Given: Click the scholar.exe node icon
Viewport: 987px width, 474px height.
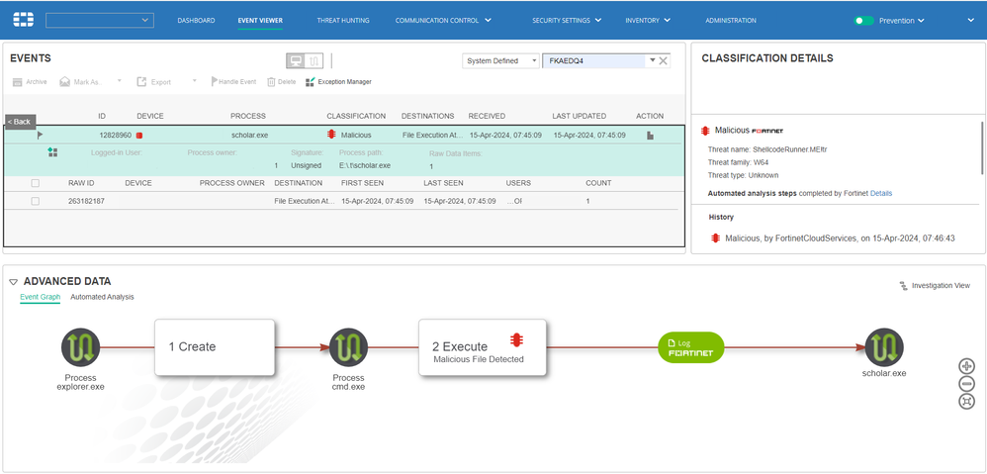Looking at the screenshot, I should [884, 347].
